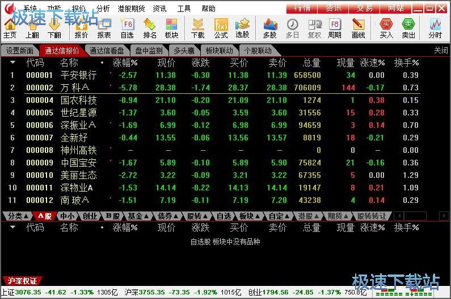Open the 排名 ranking icon
The image size is (451, 299).
click(x=150, y=28)
